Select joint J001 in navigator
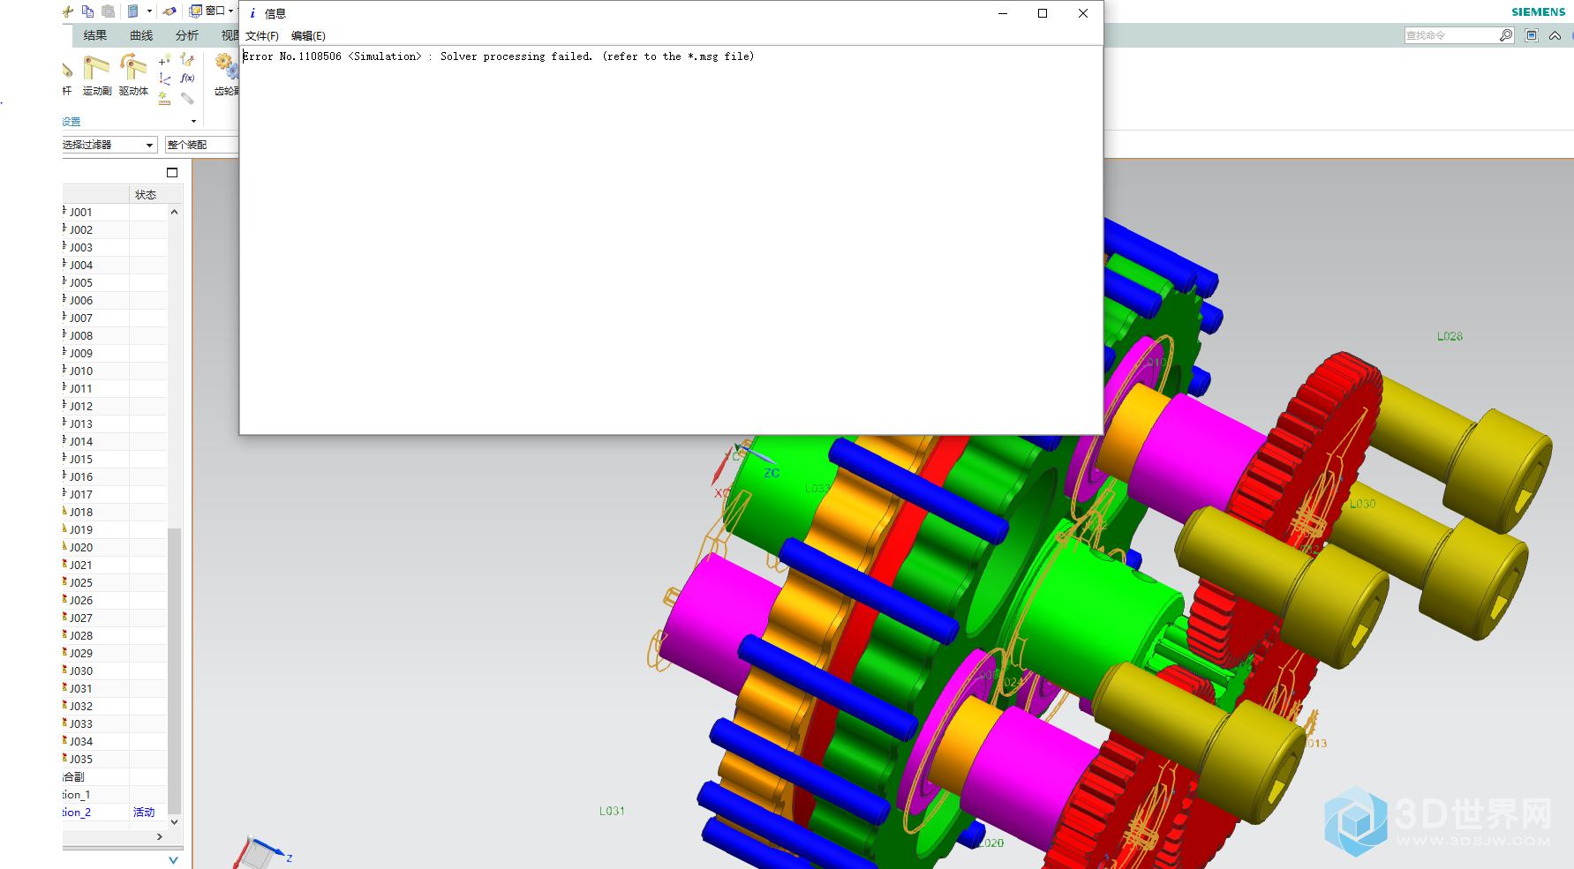 coord(80,213)
